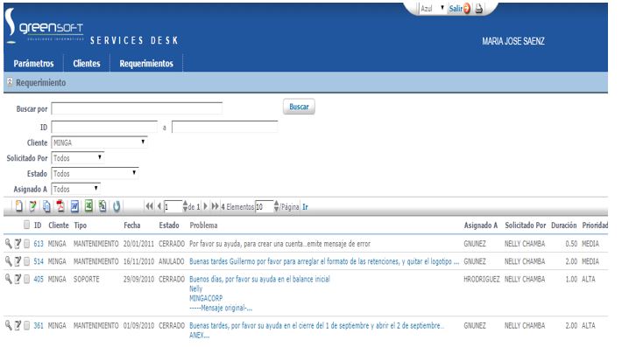This screenshot has height=347, width=622.
Task: View details of requirement 405 with magnifier
Action: pos(8,279)
